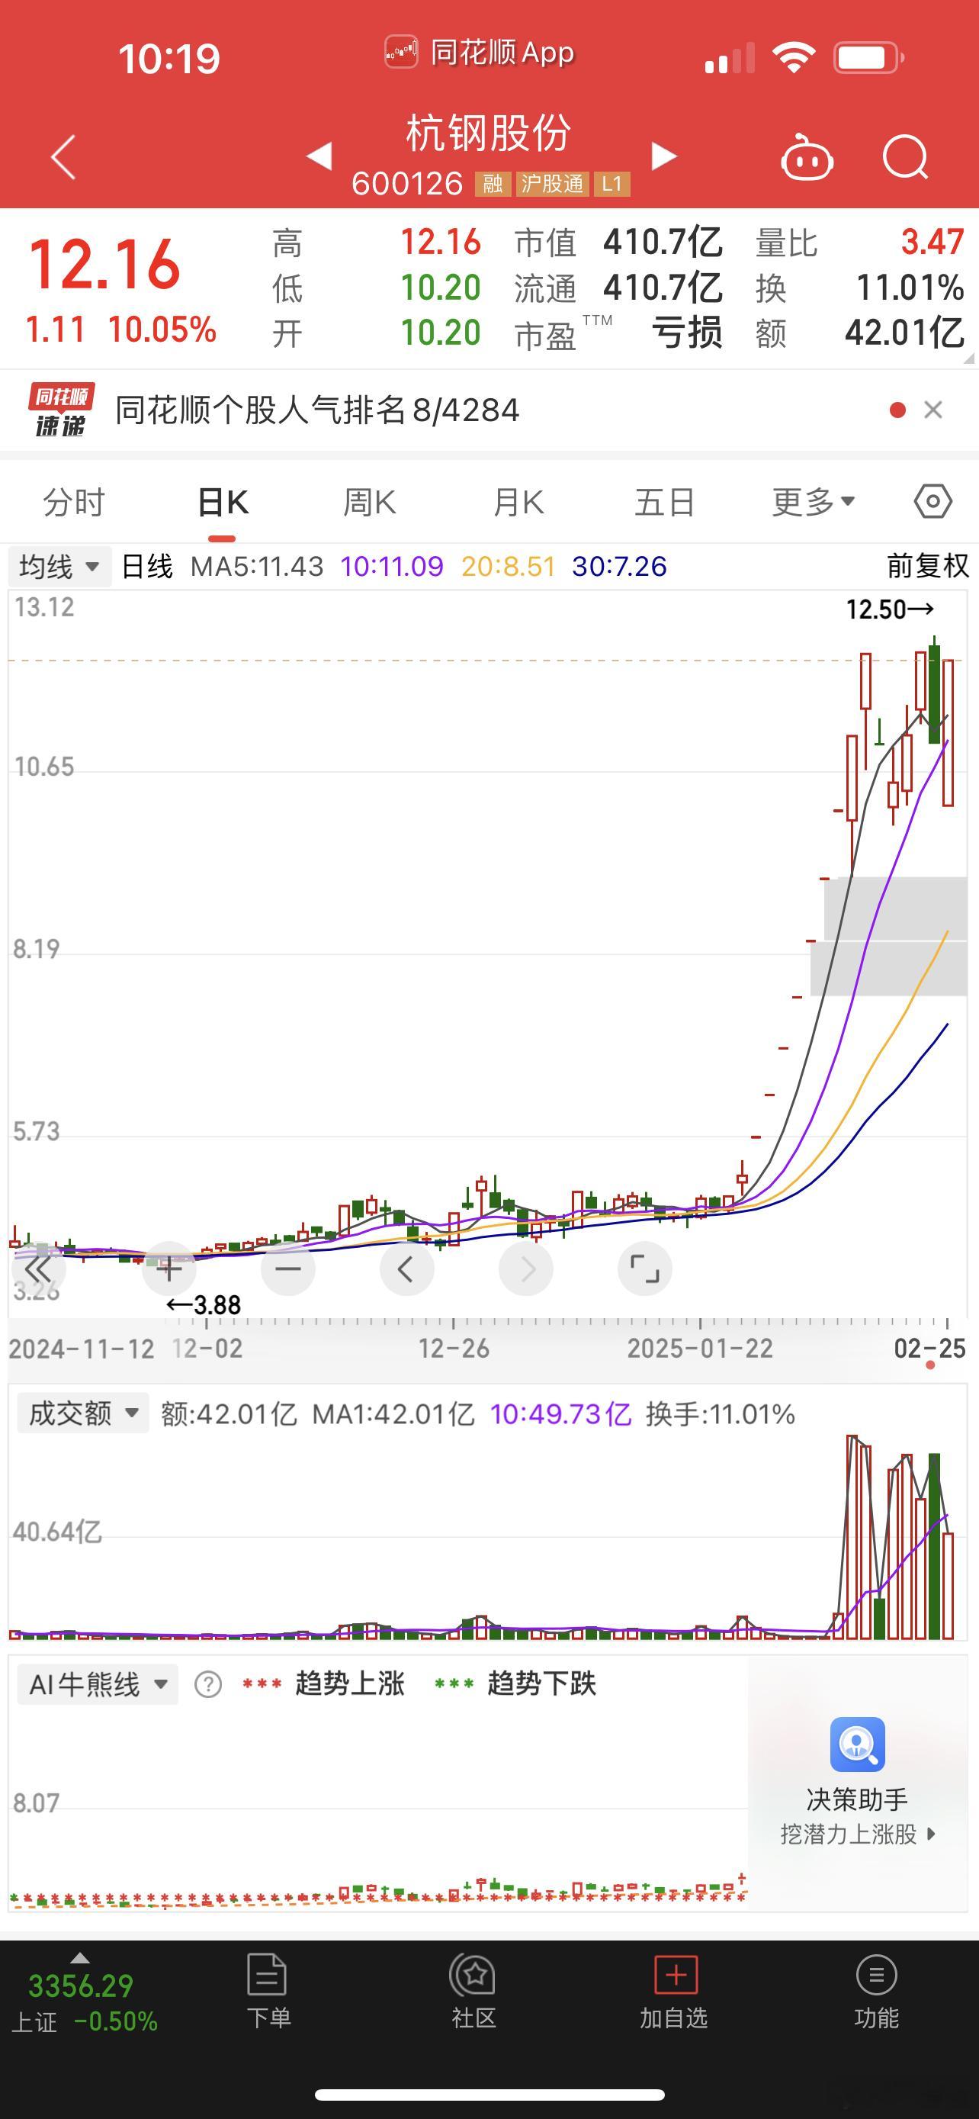Viewport: 979px width, 2119px height.
Task: Tap 02-25 date marker on timeline
Action: point(929,1349)
